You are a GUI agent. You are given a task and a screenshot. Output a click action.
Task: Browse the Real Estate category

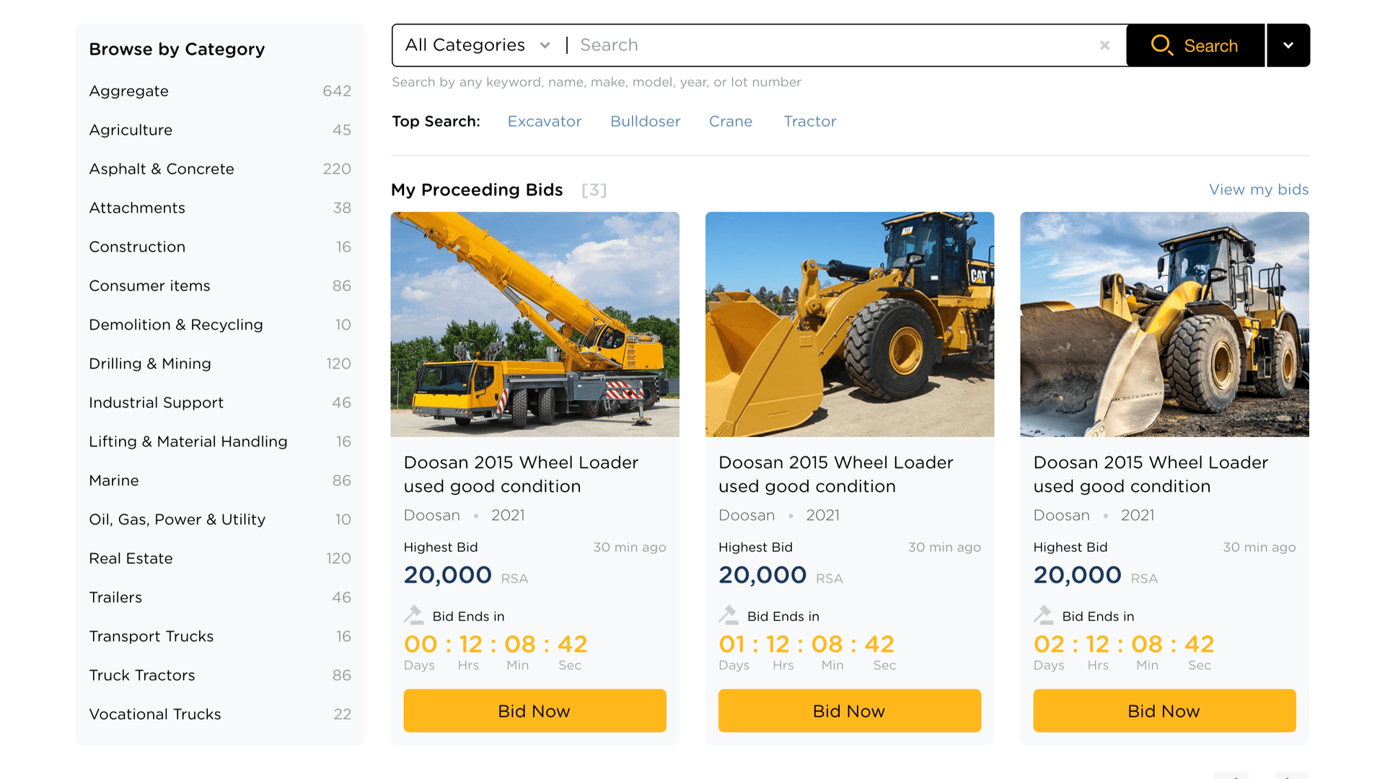pyautogui.click(x=131, y=558)
